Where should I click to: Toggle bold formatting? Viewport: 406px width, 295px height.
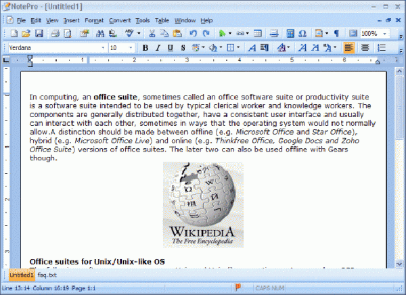tap(145, 47)
